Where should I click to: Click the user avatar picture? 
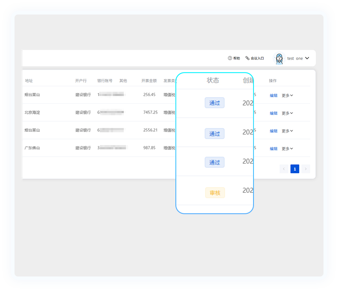coord(279,58)
